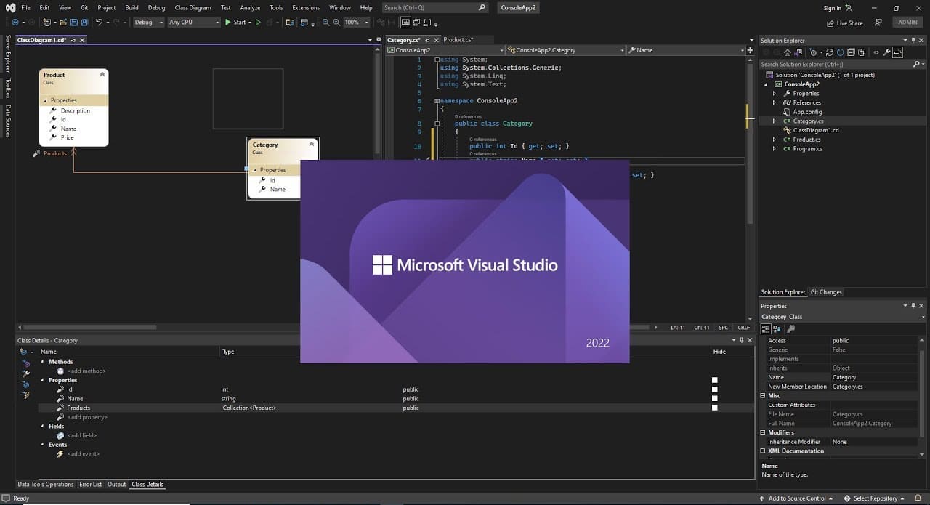Tick the Hide checkbox for Name property
The width and height of the screenshot is (930, 505).
click(x=714, y=398)
